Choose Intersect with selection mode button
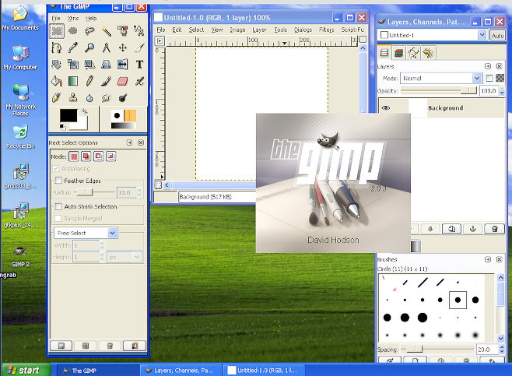Viewport: 512px width, 376px height. 111,156
